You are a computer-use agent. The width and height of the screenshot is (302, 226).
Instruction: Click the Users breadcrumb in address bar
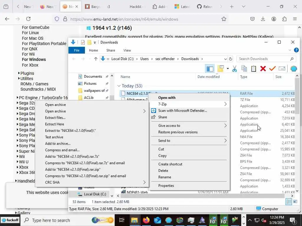click(x=144, y=59)
